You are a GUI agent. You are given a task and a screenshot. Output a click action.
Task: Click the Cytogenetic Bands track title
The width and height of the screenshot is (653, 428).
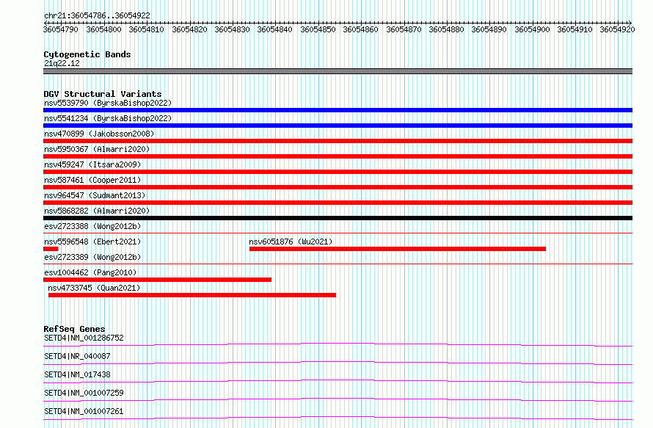coord(87,54)
